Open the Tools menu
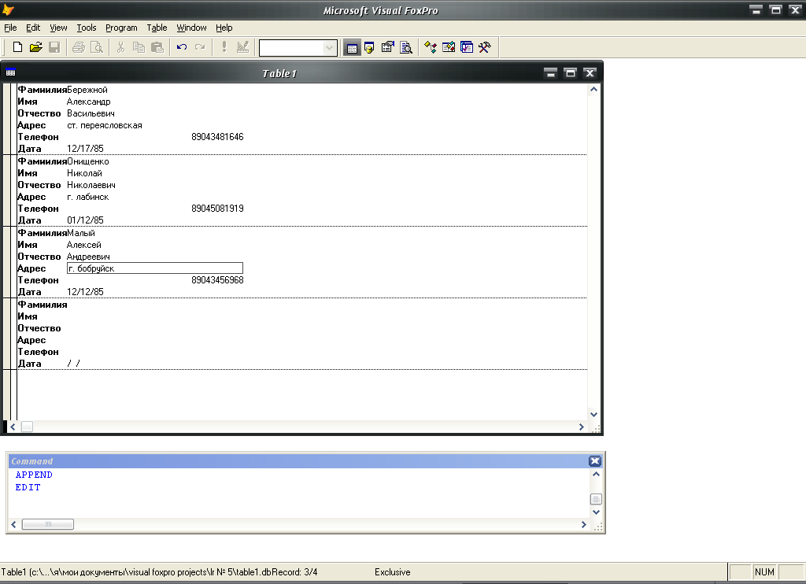Screen dimensions: 806x584 coord(87,28)
